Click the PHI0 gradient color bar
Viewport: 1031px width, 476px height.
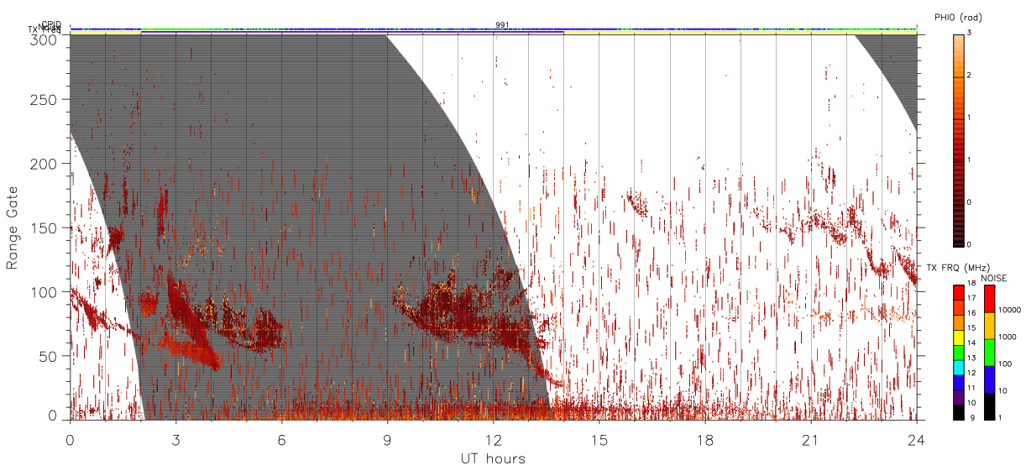[959, 139]
